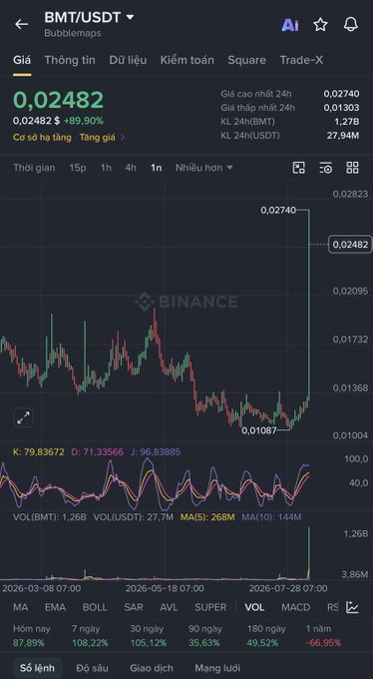Open the Giao dịch tab
373x679 pixels.
tap(152, 668)
